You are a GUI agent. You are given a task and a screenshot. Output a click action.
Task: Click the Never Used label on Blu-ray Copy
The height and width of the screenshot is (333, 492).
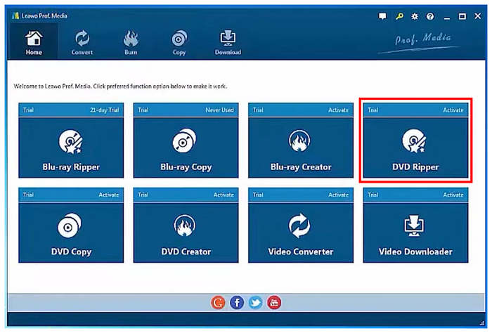tap(219, 110)
